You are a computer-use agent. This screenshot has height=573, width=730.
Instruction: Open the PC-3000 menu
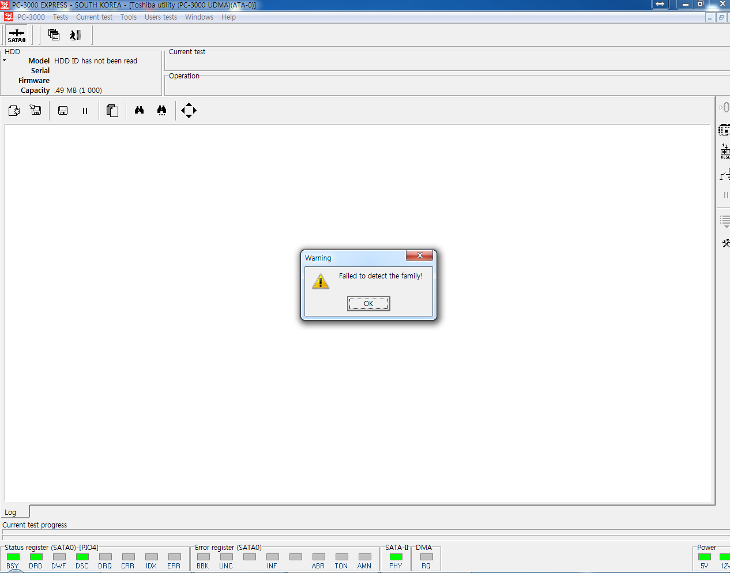(31, 17)
